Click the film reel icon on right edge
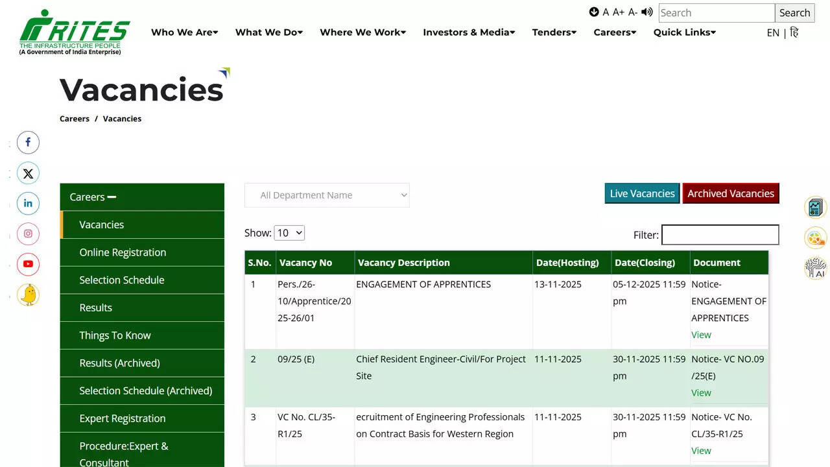Image resolution: width=830 pixels, height=467 pixels. coord(815,238)
